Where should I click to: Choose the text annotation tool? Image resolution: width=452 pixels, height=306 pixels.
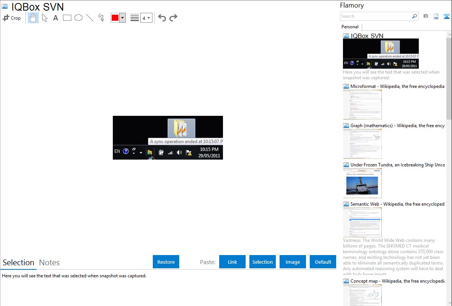pyautogui.click(x=55, y=18)
